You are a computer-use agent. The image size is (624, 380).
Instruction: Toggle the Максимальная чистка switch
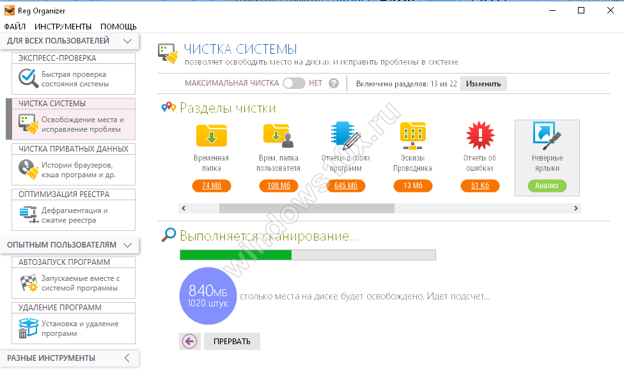(x=293, y=83)
